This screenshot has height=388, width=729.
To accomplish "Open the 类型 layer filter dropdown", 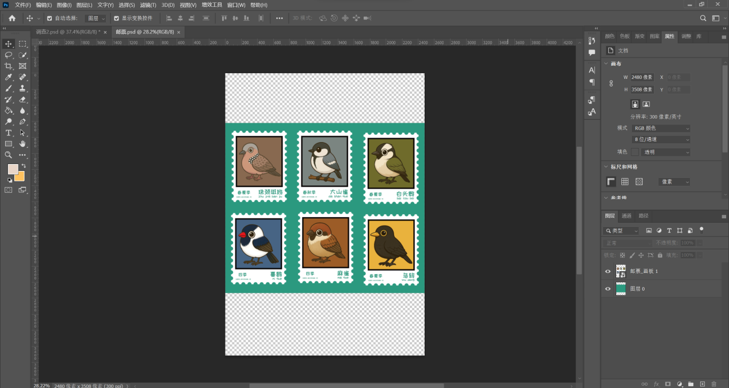I will coord(621,230).
